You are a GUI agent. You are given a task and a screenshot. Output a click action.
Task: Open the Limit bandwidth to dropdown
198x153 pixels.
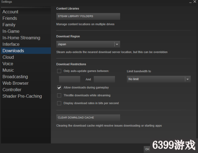coord(159,79)
